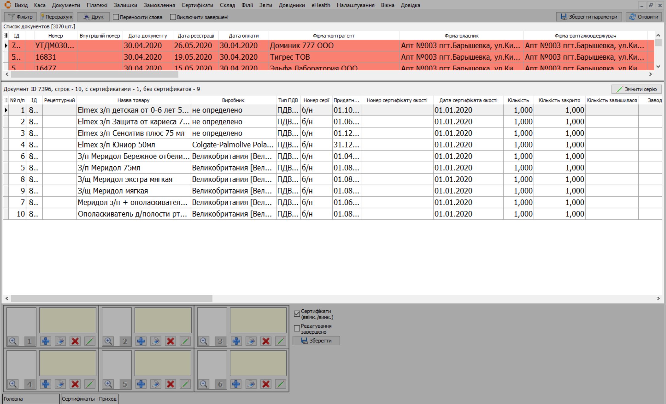This screenshot has width=666, height=404.
Task: Delete certificate with red X in slot 4
Action: (75, 384)
